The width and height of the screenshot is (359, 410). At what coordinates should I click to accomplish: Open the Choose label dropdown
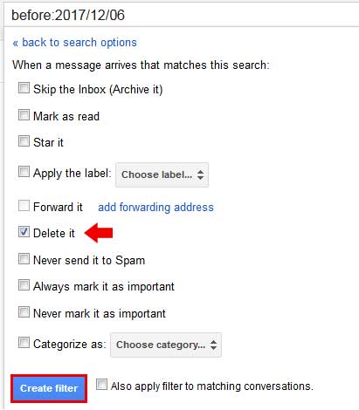click(x=162, y=174)
